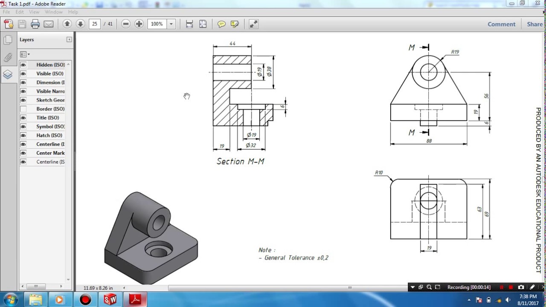Image resolution: width=546 pixels, height=307 pixels.
Task: Stop recording with the red square button
Action: tap(511, 287)
